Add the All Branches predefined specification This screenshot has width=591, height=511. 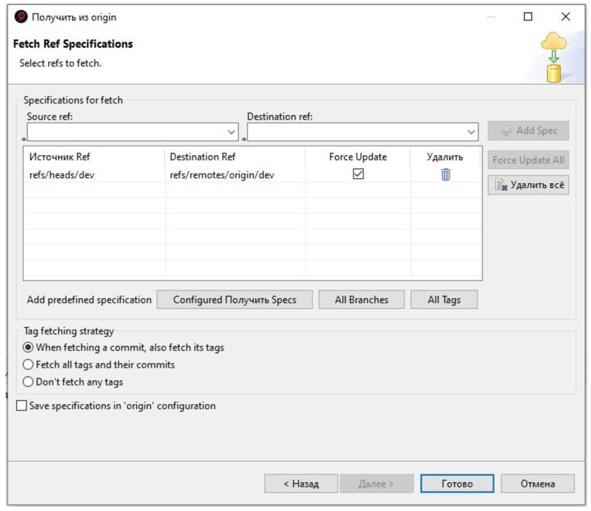361,300
